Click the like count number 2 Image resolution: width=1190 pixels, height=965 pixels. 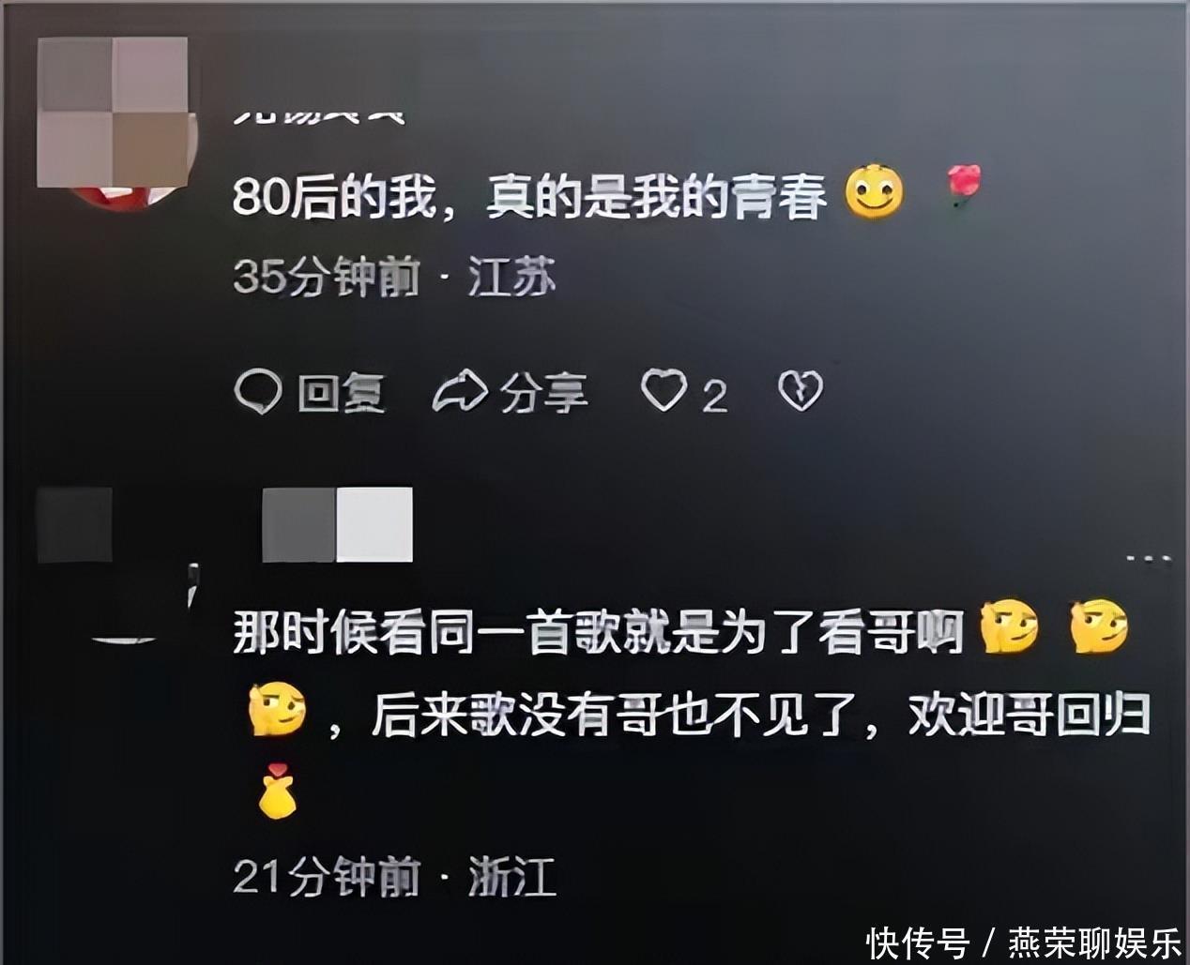[x=715, y=397]
